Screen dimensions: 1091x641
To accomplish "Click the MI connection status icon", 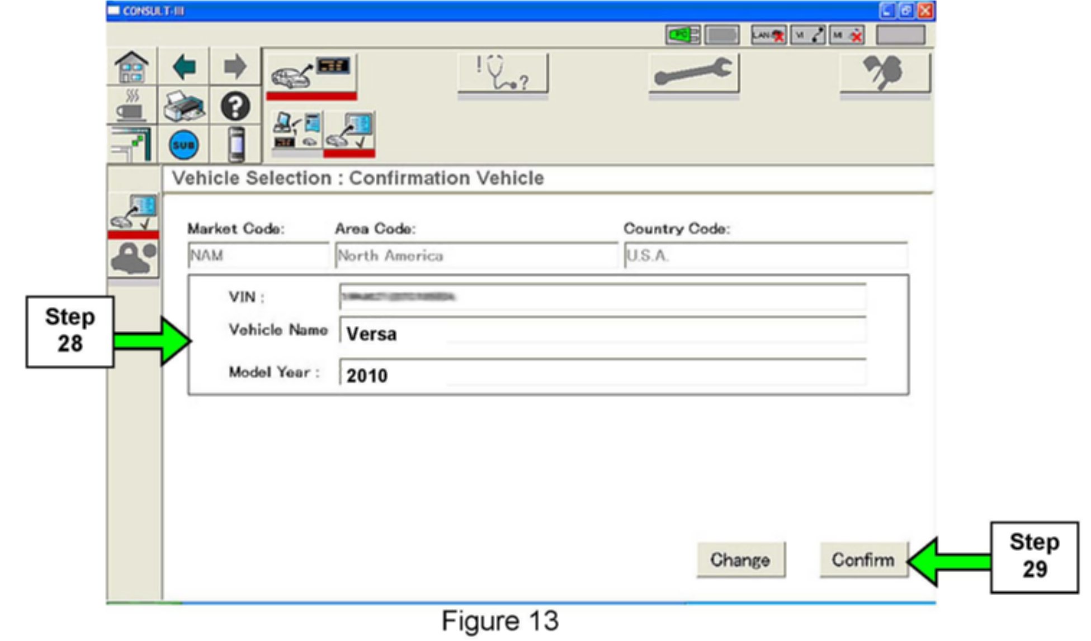I will click(x=848, y=35).
